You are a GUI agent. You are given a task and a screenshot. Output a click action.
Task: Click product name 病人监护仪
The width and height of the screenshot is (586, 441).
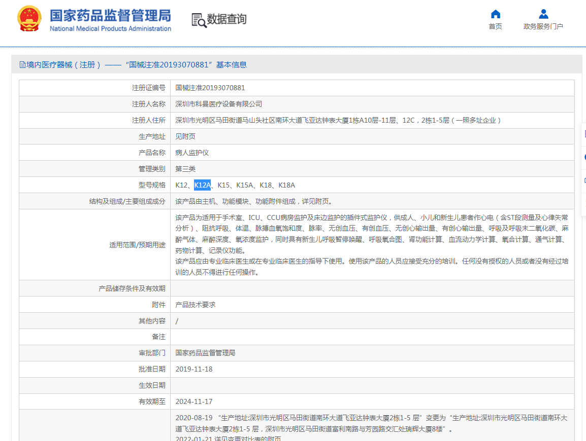192,153
